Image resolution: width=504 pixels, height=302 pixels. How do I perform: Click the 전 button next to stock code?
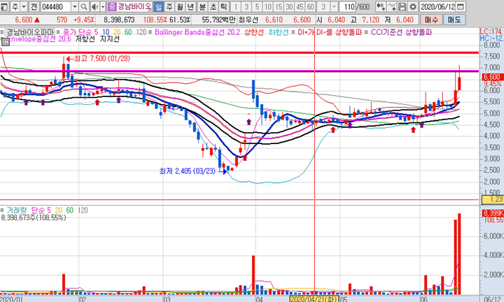(34, 6)
